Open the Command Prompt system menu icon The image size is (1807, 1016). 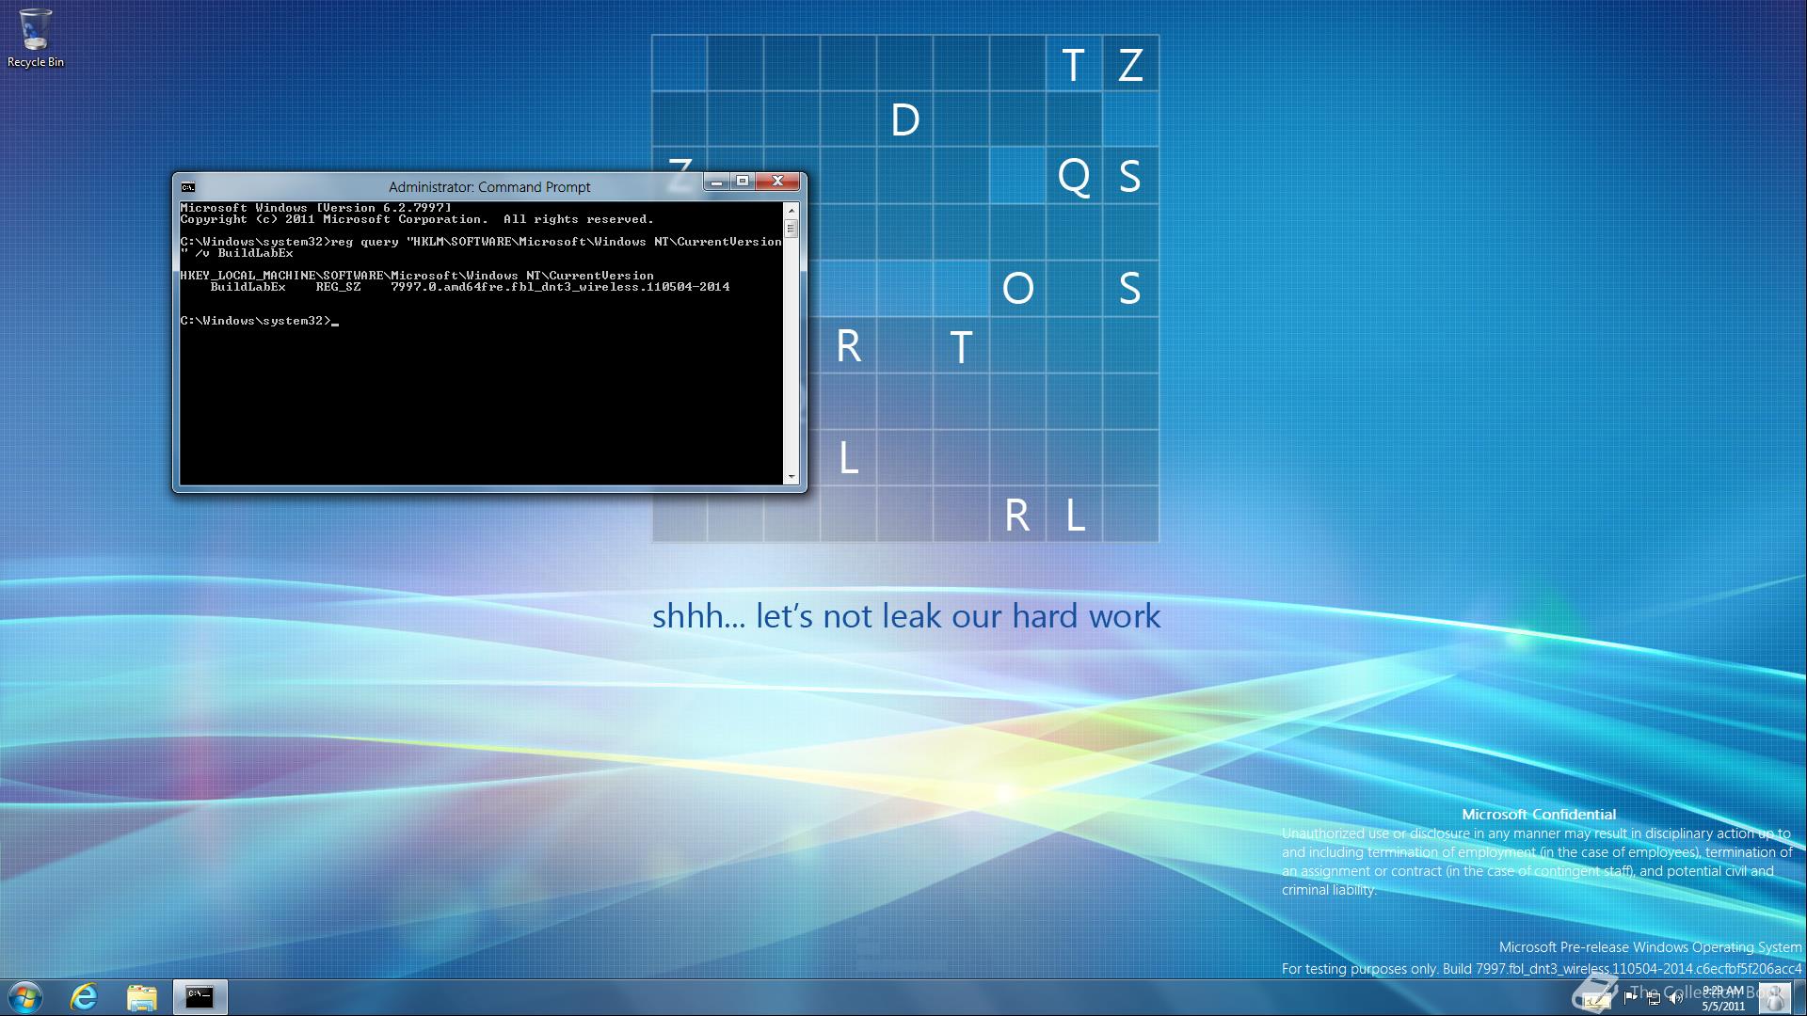tap(188, 187)
